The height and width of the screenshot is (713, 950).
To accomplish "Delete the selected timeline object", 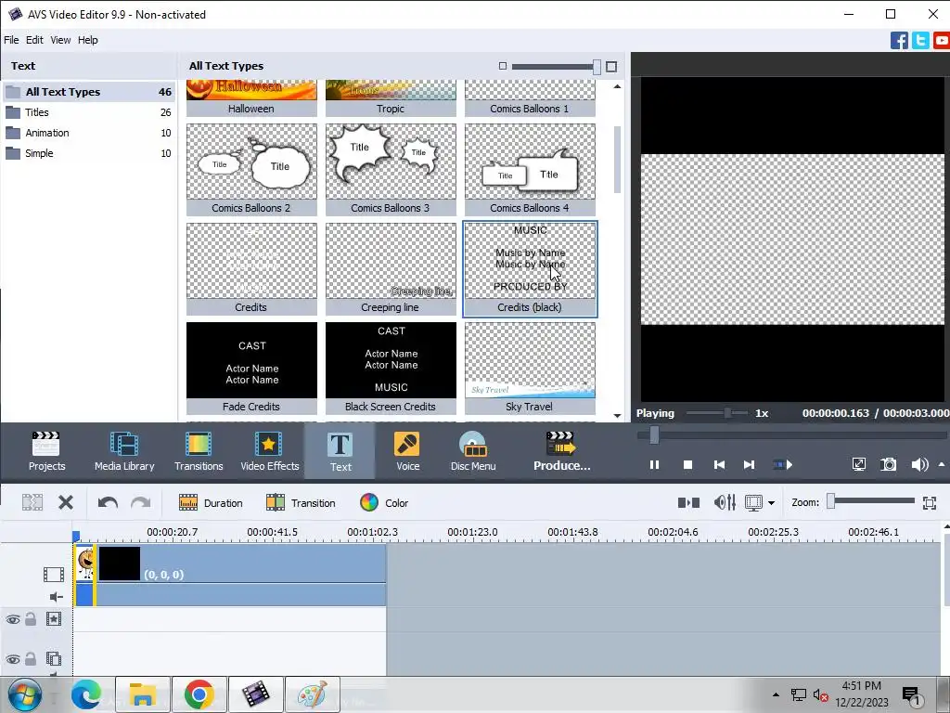I will [66, 502].
